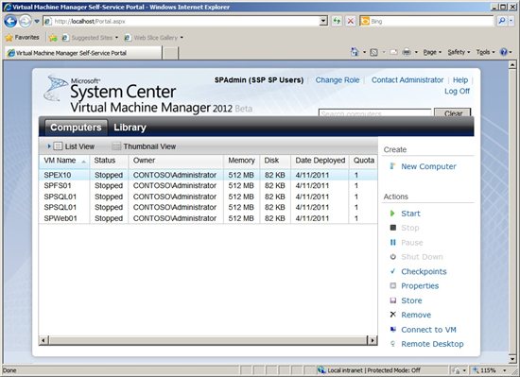Viewport: 520px width, 377px height.
Task: Open the recent pages dropdown arrow
Action: coord(37,22)
